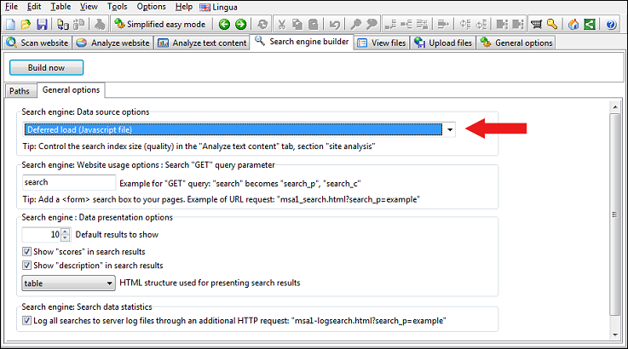Open project with the folder icon
Image resolution: width=628 pixels, height=349 pixels.
tap(26, 25)
